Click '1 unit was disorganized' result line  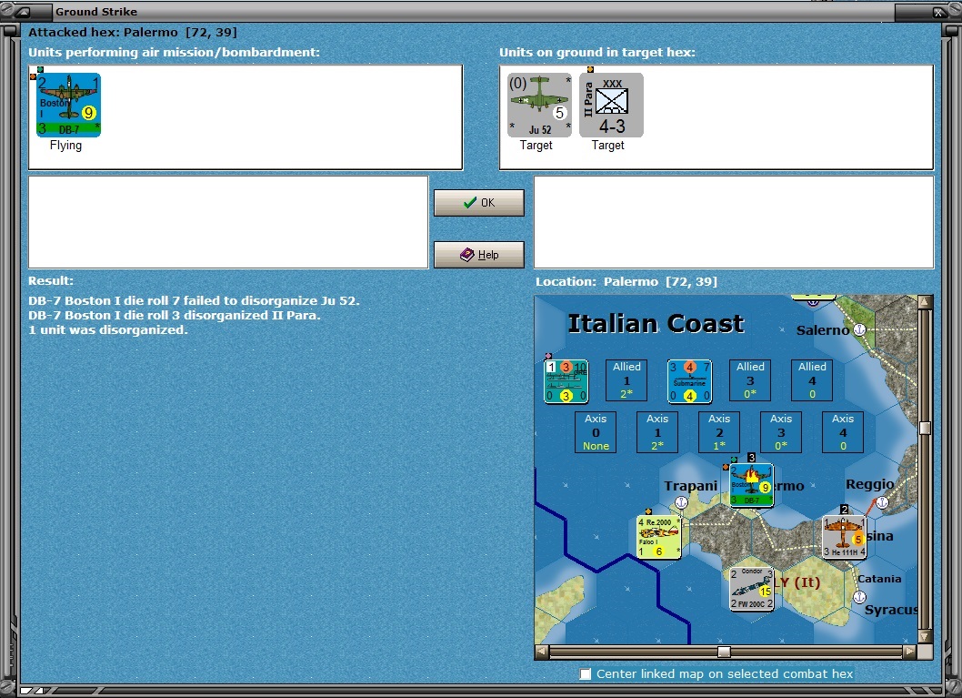pos(108,329)
